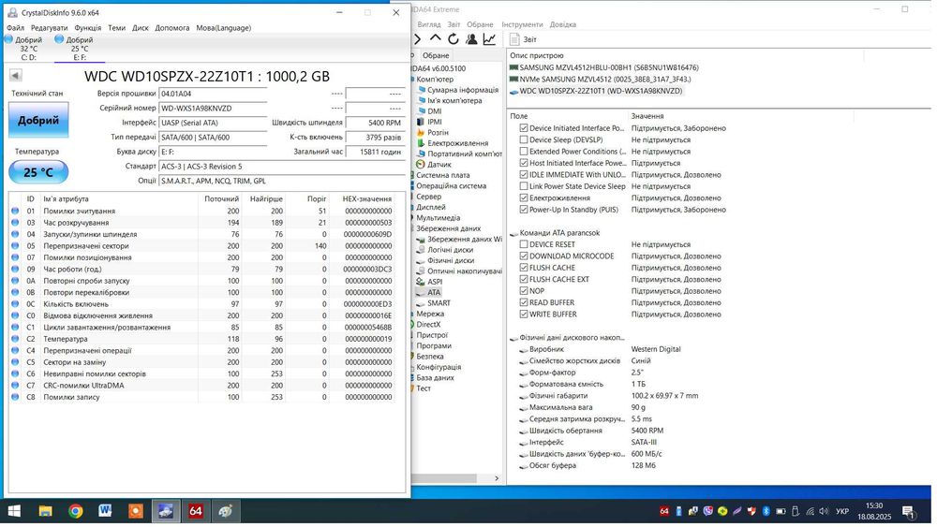Toggle Link Power State Device Sleep checkbox

coord(524,186)
